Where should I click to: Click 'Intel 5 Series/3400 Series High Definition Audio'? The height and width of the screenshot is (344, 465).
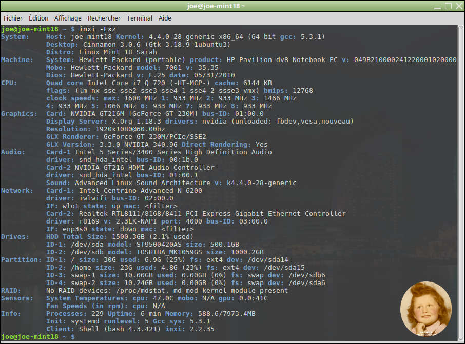[173, 152]
